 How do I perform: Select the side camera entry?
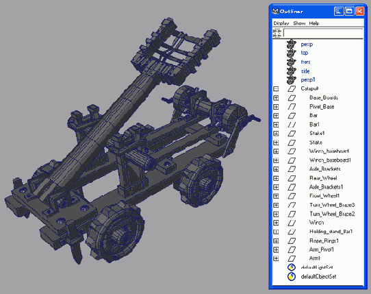click(x=305, y=71)
